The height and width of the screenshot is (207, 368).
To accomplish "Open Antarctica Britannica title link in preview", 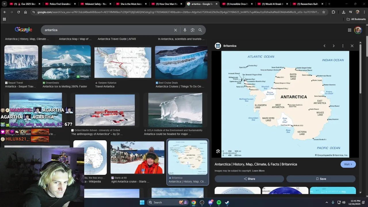I will coord(256,164).
